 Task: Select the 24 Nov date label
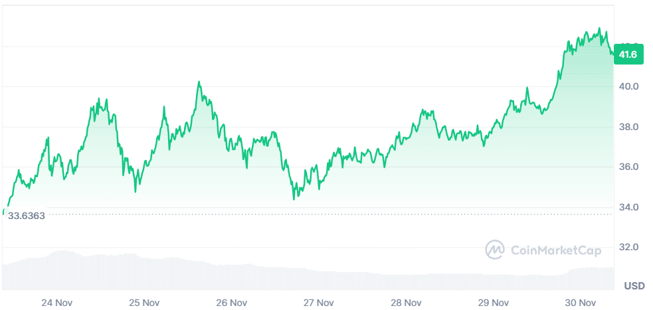coord(56,303)
